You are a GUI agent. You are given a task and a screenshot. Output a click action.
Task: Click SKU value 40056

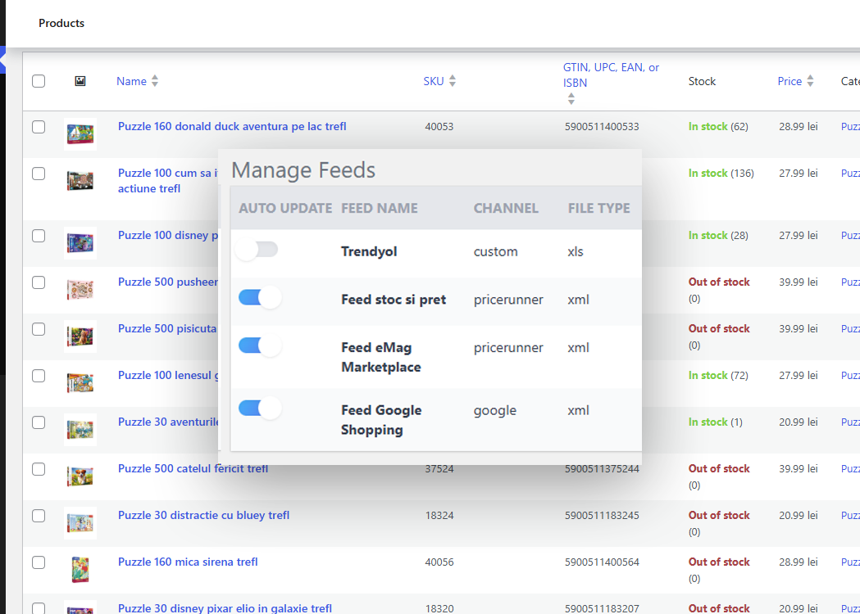coord(439,562)
